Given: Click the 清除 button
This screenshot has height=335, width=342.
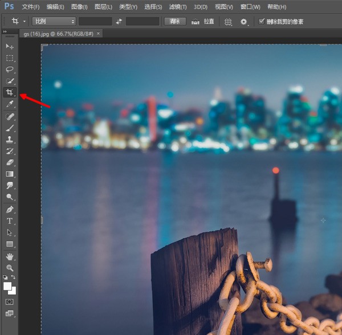Looking at the screenshot, I should pos(175,21).
